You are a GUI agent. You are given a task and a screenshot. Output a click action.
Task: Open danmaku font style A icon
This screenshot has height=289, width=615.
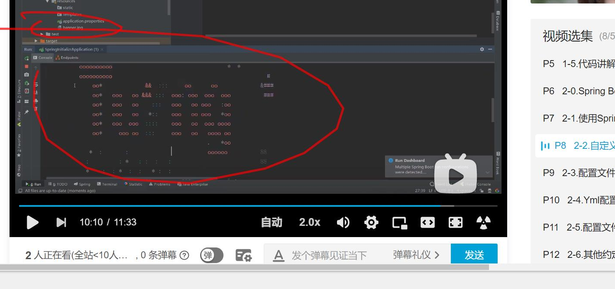coord(278,255)
